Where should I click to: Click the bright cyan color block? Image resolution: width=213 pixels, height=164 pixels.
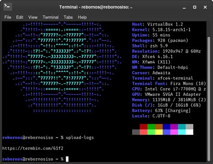pyautogui.click(x=182, y=132)
